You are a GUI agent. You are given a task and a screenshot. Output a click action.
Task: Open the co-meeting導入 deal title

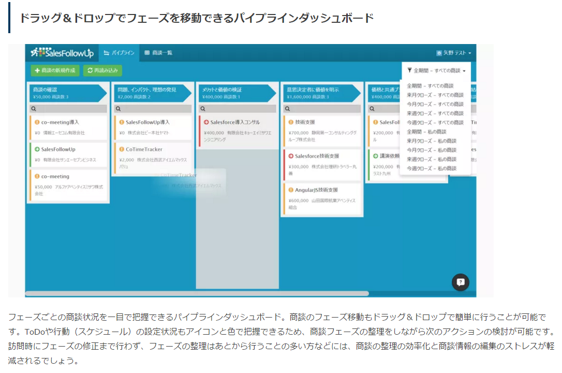click(60, 122)
